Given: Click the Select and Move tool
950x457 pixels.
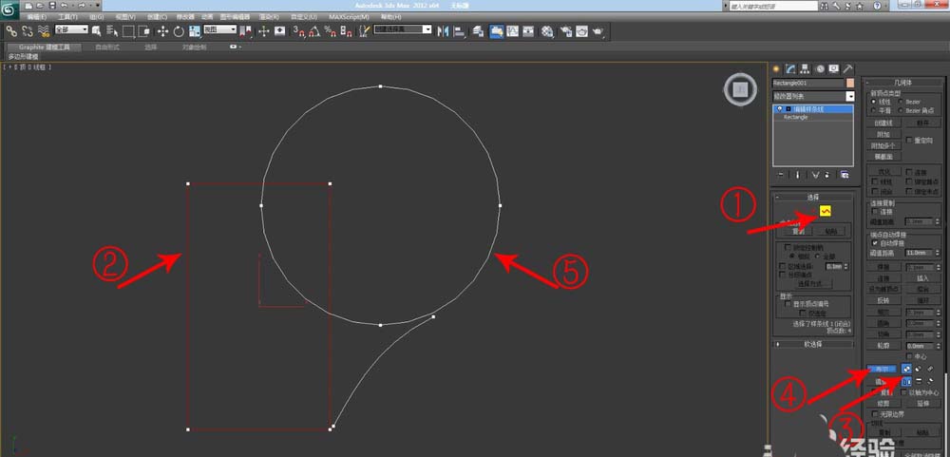Looking at the screenshot, I should (162, 30).
